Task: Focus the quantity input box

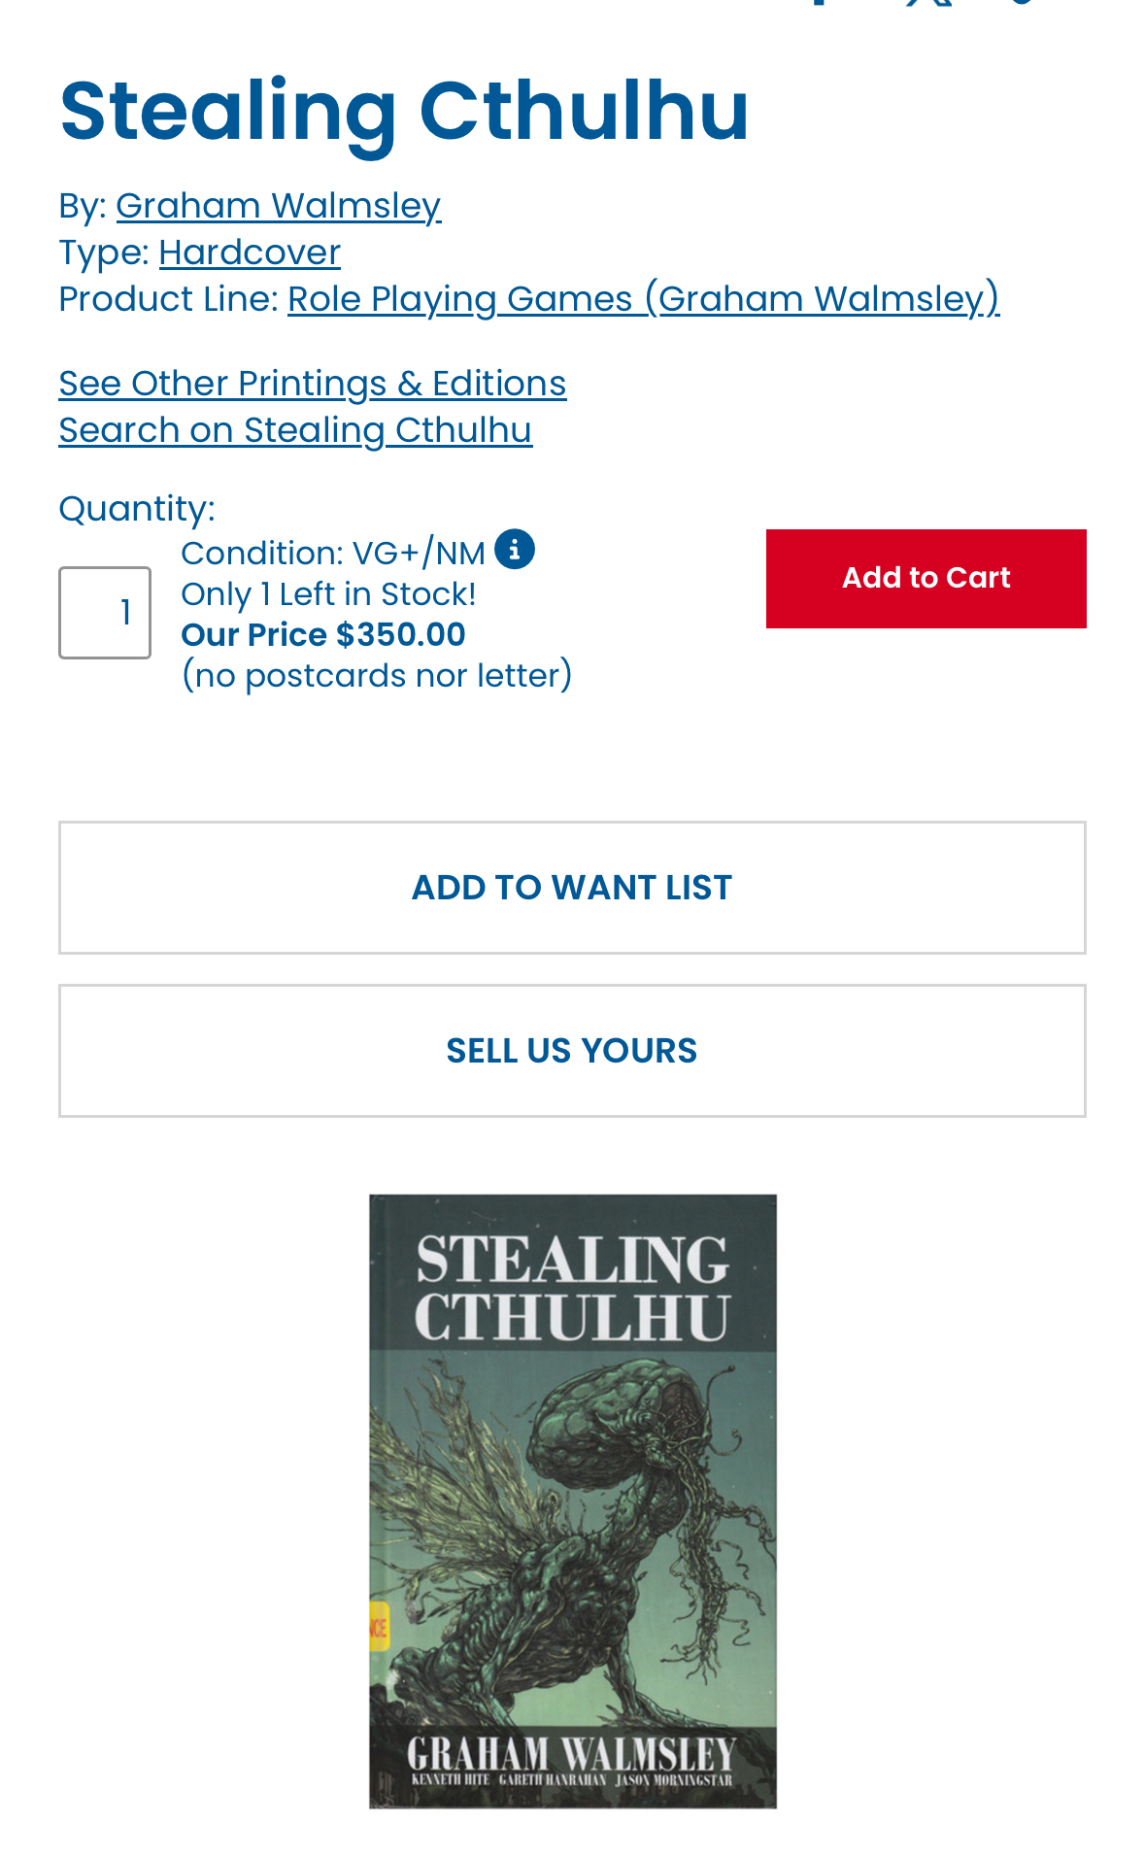Action: coord(105,613)
